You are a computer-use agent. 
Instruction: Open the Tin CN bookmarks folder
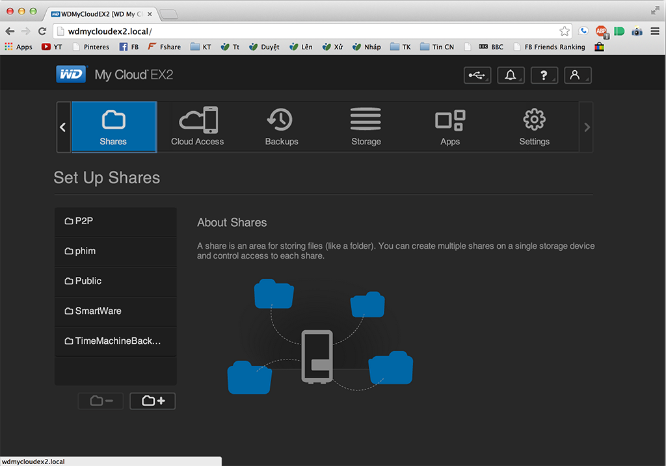[x=437, y=47]
